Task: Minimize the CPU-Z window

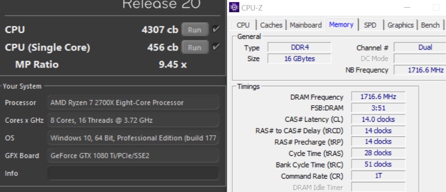Action: (x=407, y=8)
